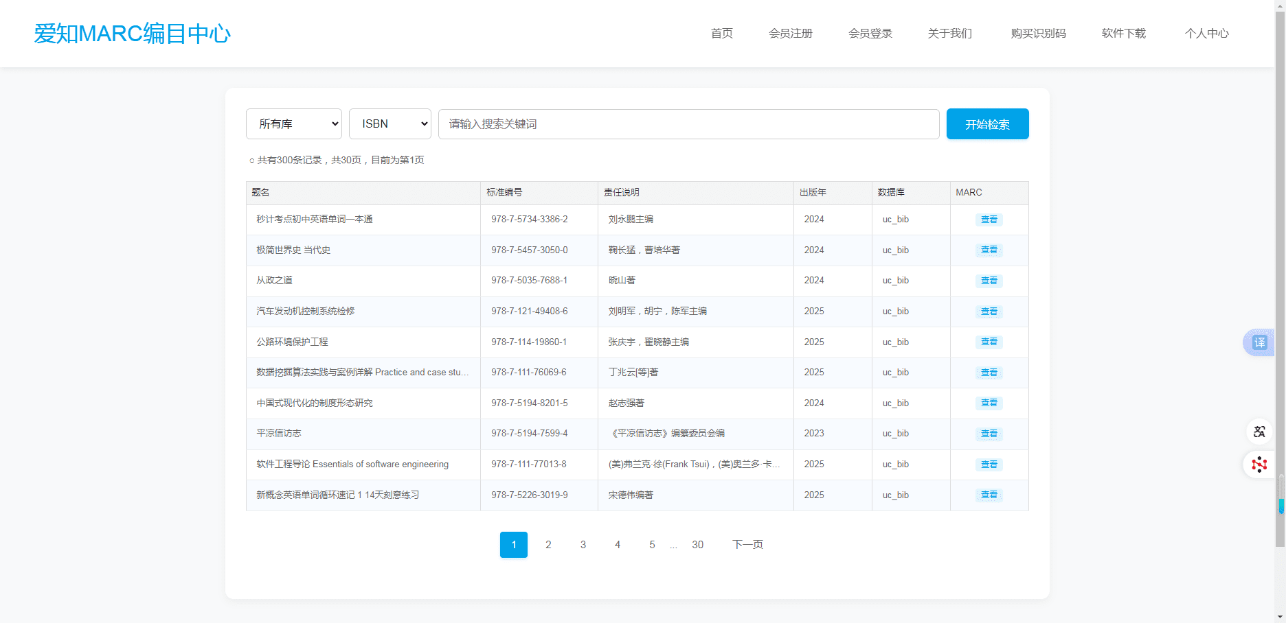Select the current page 1 button

514,545
